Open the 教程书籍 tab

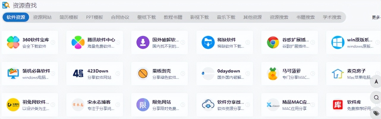(x=173, y=17)
